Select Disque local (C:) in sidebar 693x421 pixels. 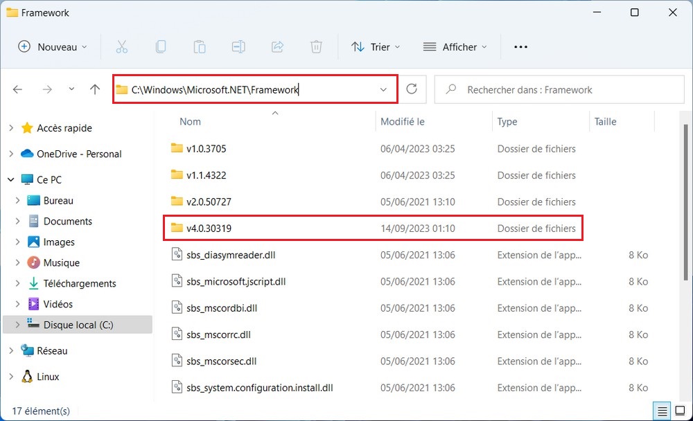click(78, 325)
